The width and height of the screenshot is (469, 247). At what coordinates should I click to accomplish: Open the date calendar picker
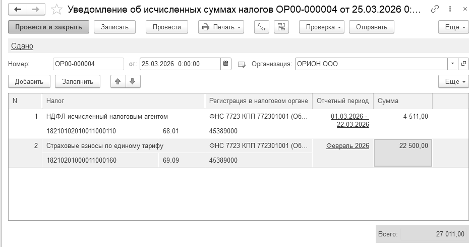[x=226, y=64]
